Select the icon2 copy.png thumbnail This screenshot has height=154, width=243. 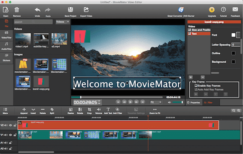point(41,82)
